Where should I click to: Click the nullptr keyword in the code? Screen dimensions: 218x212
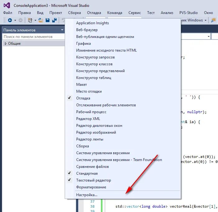pos(195,112)
